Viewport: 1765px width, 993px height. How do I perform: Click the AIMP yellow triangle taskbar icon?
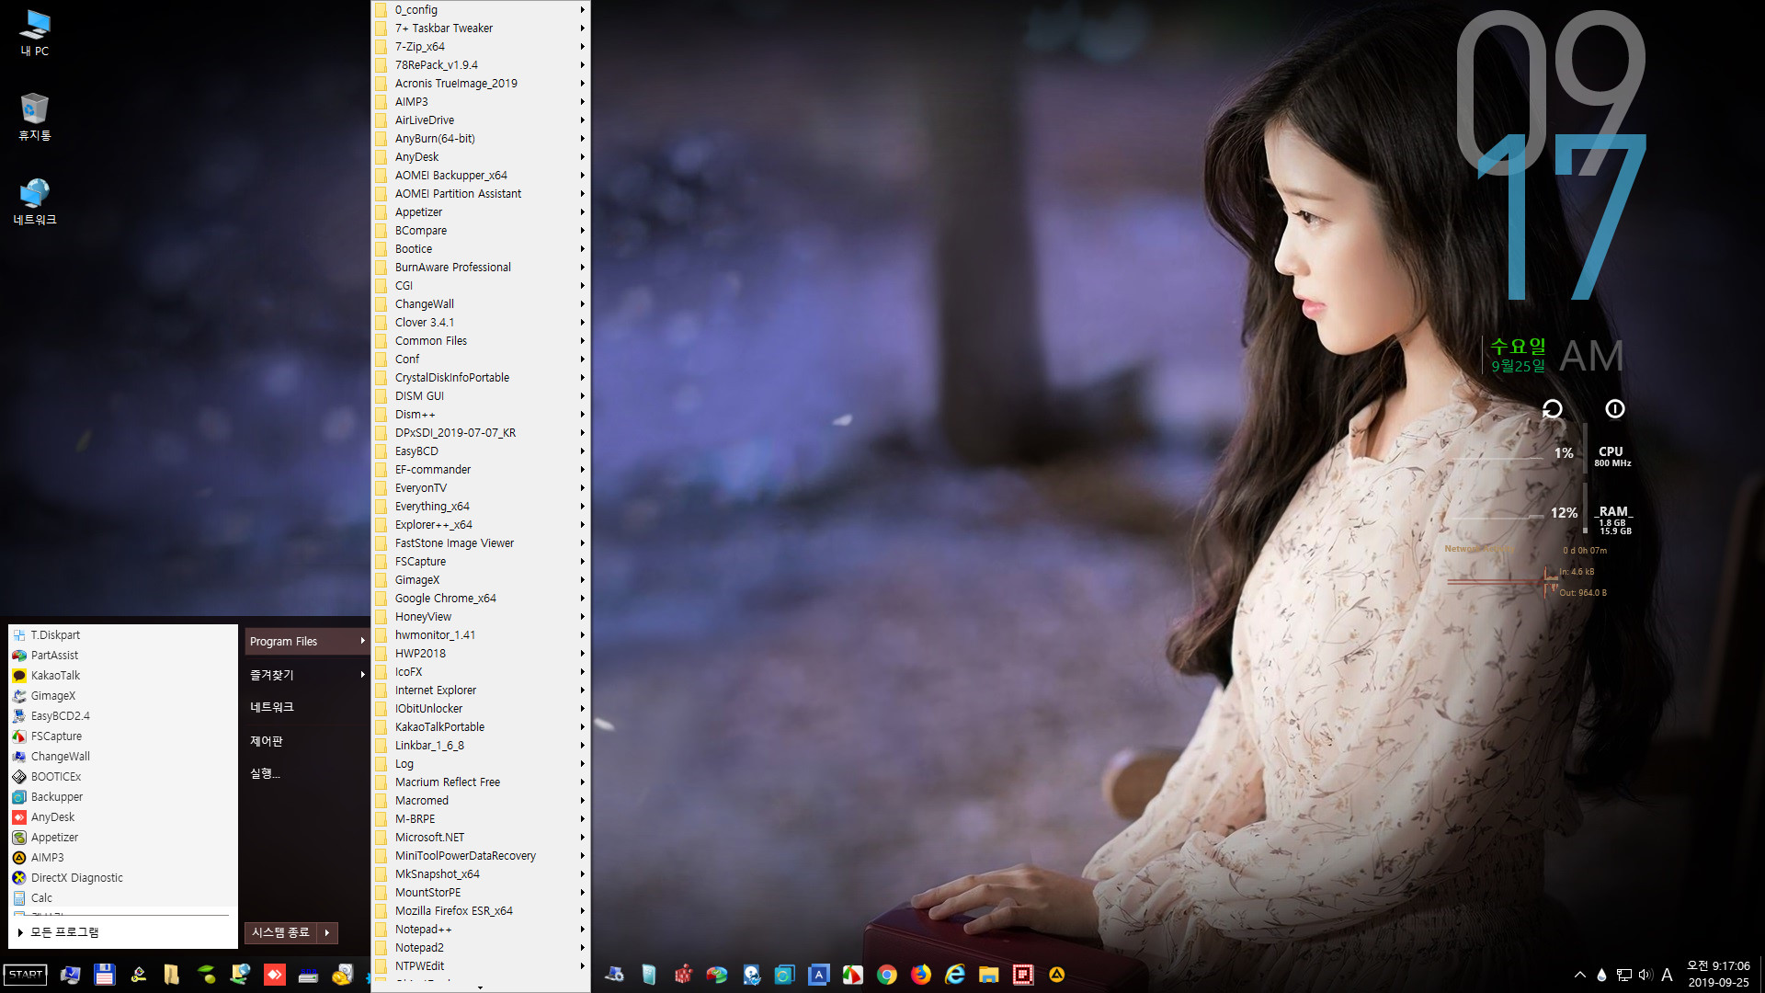(1057, 975)
